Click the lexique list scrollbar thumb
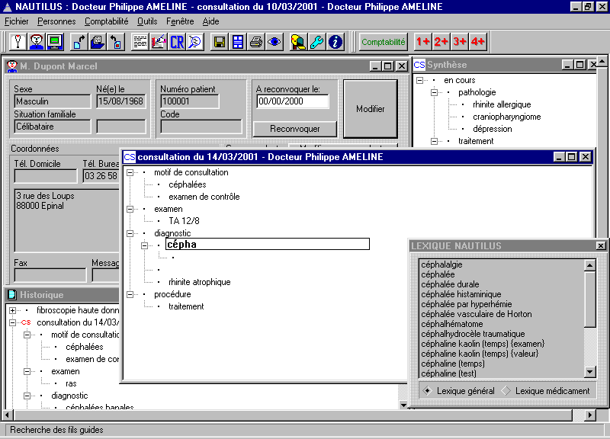 [x=590, y=300]
